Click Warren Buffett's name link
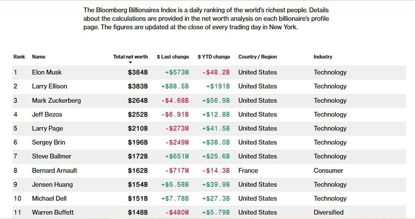Viewport: 415px width, 219px height. pyautogui.click(x=53, y=213)
